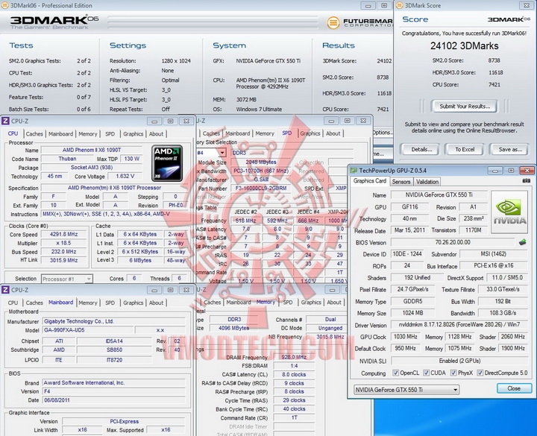Select the About tab in CPU-Z DRAM timings window

coord(334,303)
